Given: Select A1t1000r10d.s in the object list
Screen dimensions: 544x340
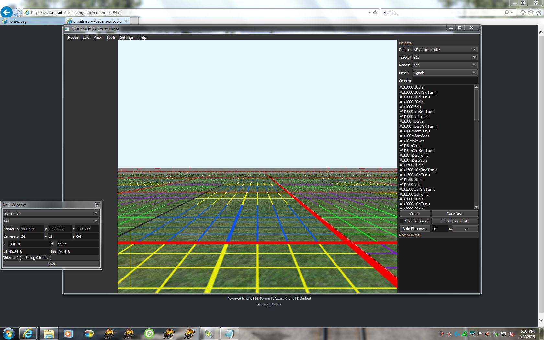Looking at the screenshot, I should (x=411, y=87).
